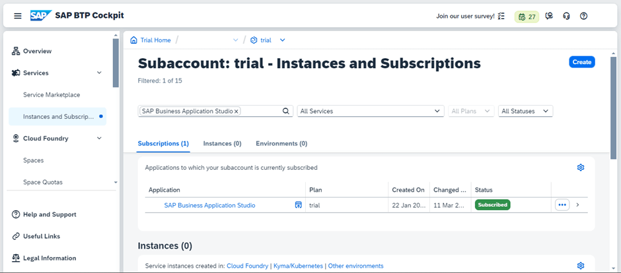
Task: Click the main content vertical scrollbar
Action: (x=614, y=108)
